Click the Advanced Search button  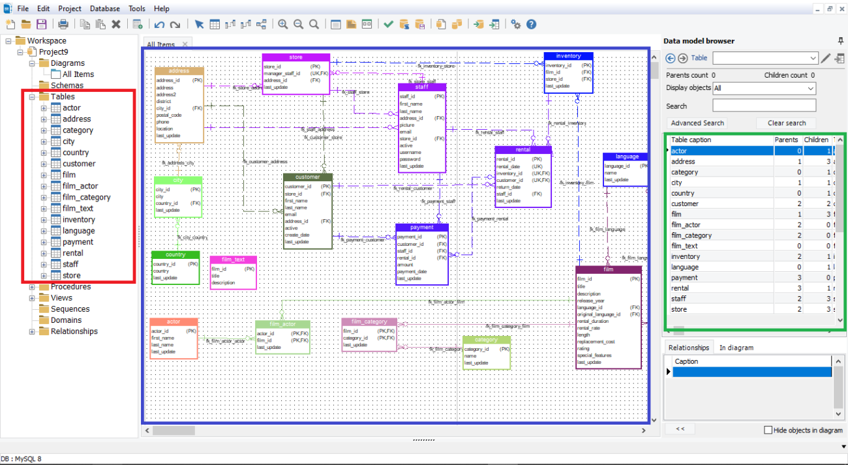(697, 123)
